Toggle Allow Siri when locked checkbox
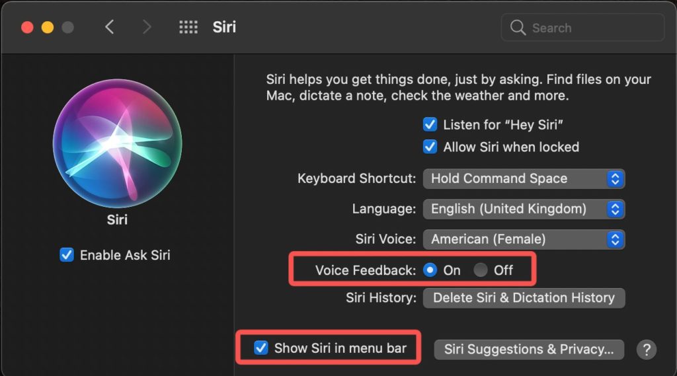 [x=430, y=147]
